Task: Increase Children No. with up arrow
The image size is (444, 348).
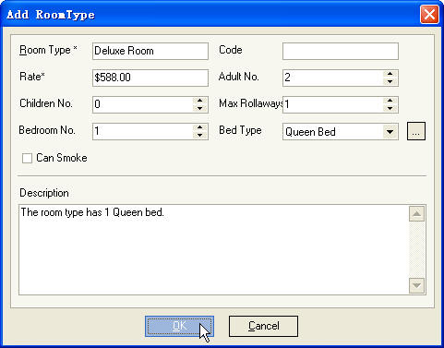Action: tap(199, 101)
